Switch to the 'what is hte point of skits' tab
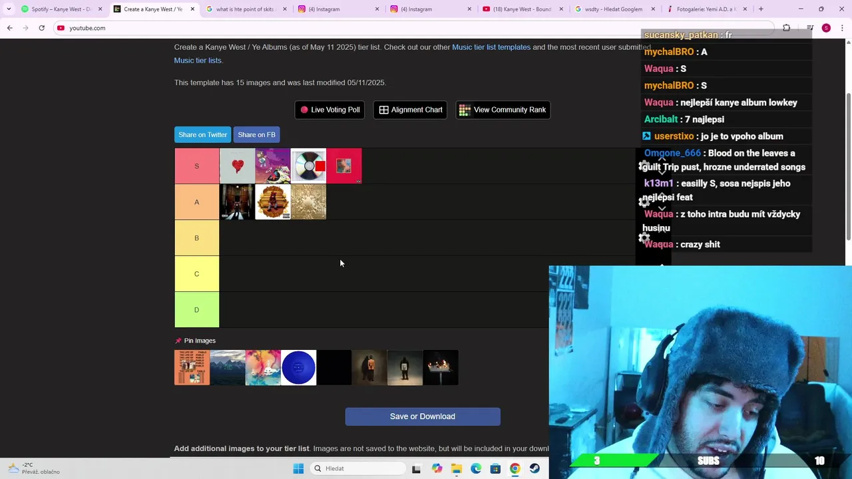Screen dimensions: 852x479 click(246, 9)
